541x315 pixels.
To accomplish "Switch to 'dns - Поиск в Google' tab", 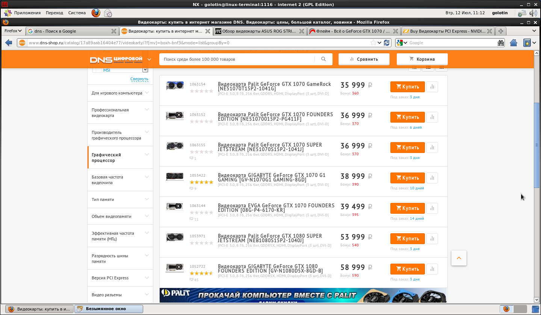I will tap(72, 31).
